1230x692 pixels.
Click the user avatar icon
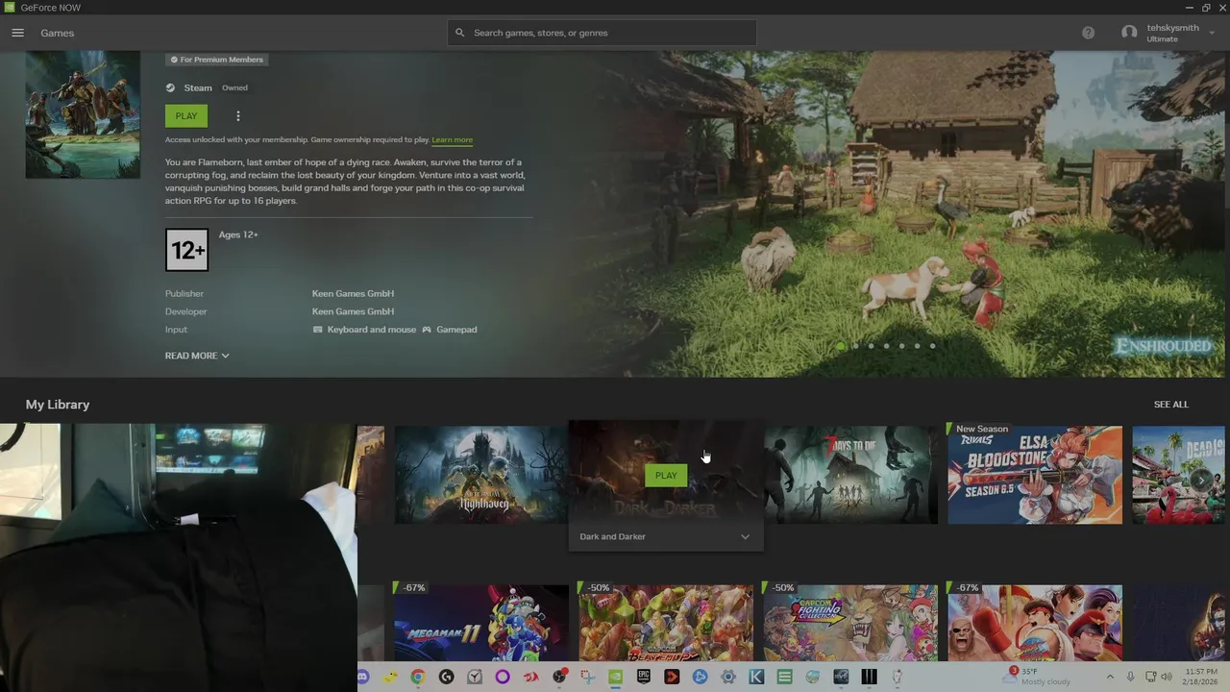[x=1129, y=33]
